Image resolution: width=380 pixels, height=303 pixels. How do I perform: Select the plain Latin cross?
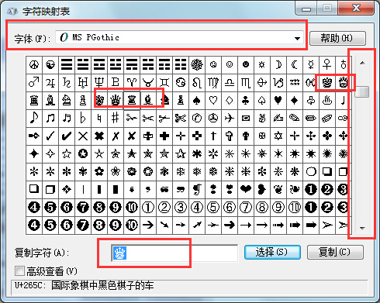(x=213, y=136)
